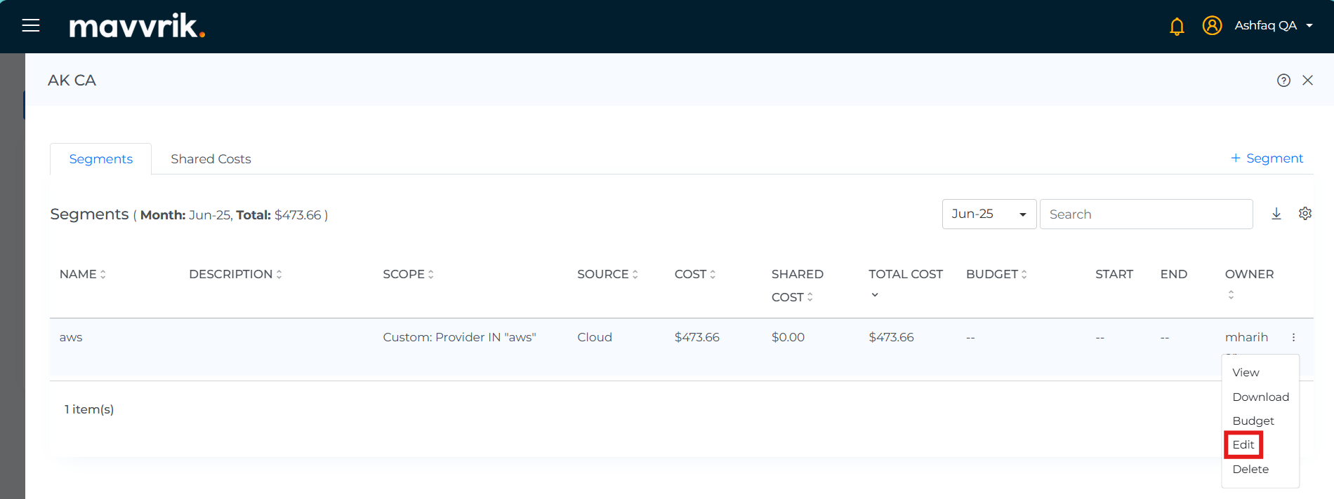The image size is (1334, 499).
Task: Click the user profile avatar icon
Action: point(1212,26)
